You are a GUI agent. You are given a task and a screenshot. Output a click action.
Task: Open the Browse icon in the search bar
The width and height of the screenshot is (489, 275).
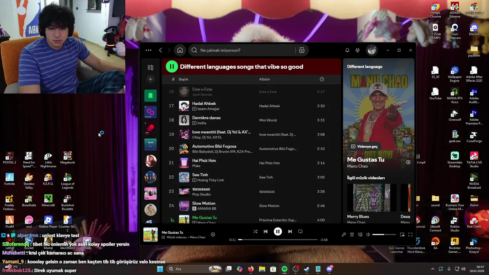pos(301,50)
